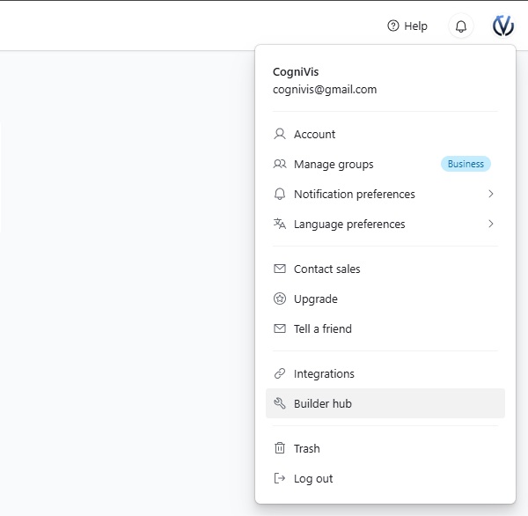Click the star badge icon beside Upgrade
Viewport: 528px width, 516px height.
[280, 299]
